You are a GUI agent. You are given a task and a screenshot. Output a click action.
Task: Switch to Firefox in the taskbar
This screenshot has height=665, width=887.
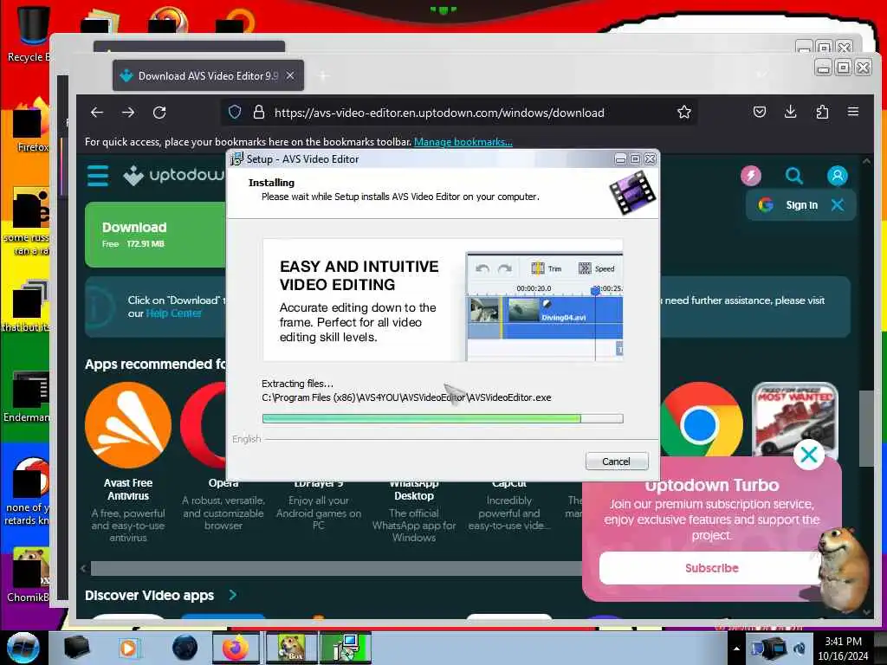pos(236,648)
